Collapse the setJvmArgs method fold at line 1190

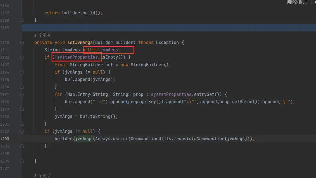click(22, 43)
